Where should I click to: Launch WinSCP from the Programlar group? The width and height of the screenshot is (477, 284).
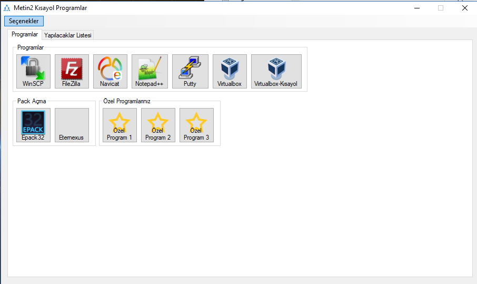34,72
